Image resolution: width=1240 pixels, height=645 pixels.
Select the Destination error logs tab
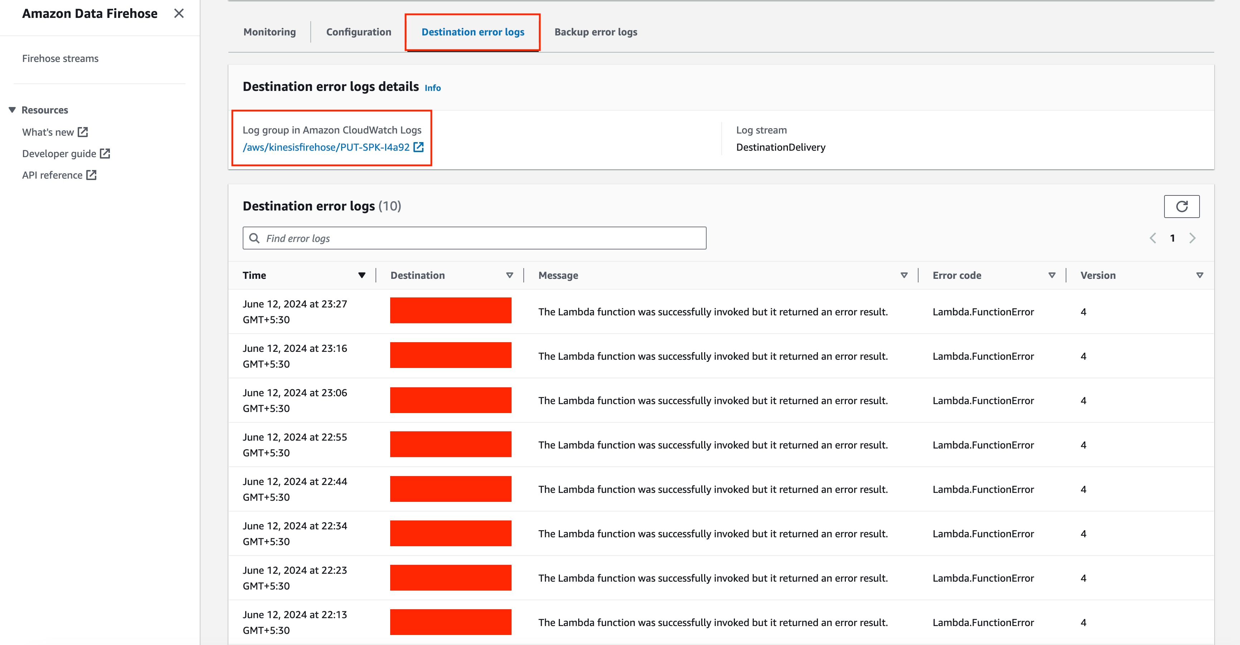point(473,32)
